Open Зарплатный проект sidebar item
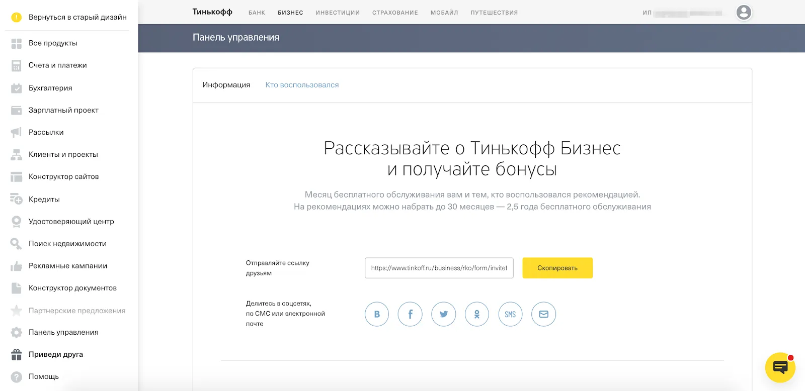 (x=63, y=110)
